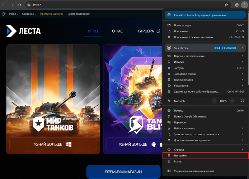Click the back navigation arrow
This screenshot has width=249, height=179.
click(x=5, y=5)
